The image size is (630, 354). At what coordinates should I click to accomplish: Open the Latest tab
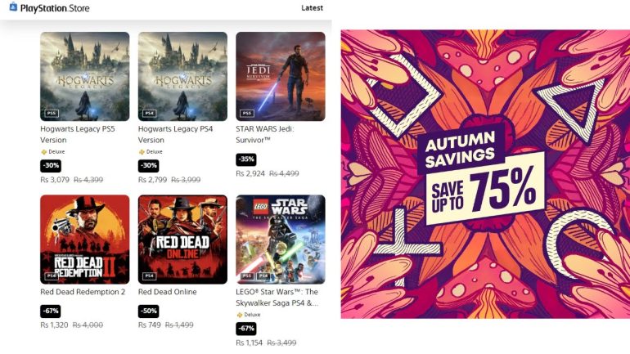312,8
